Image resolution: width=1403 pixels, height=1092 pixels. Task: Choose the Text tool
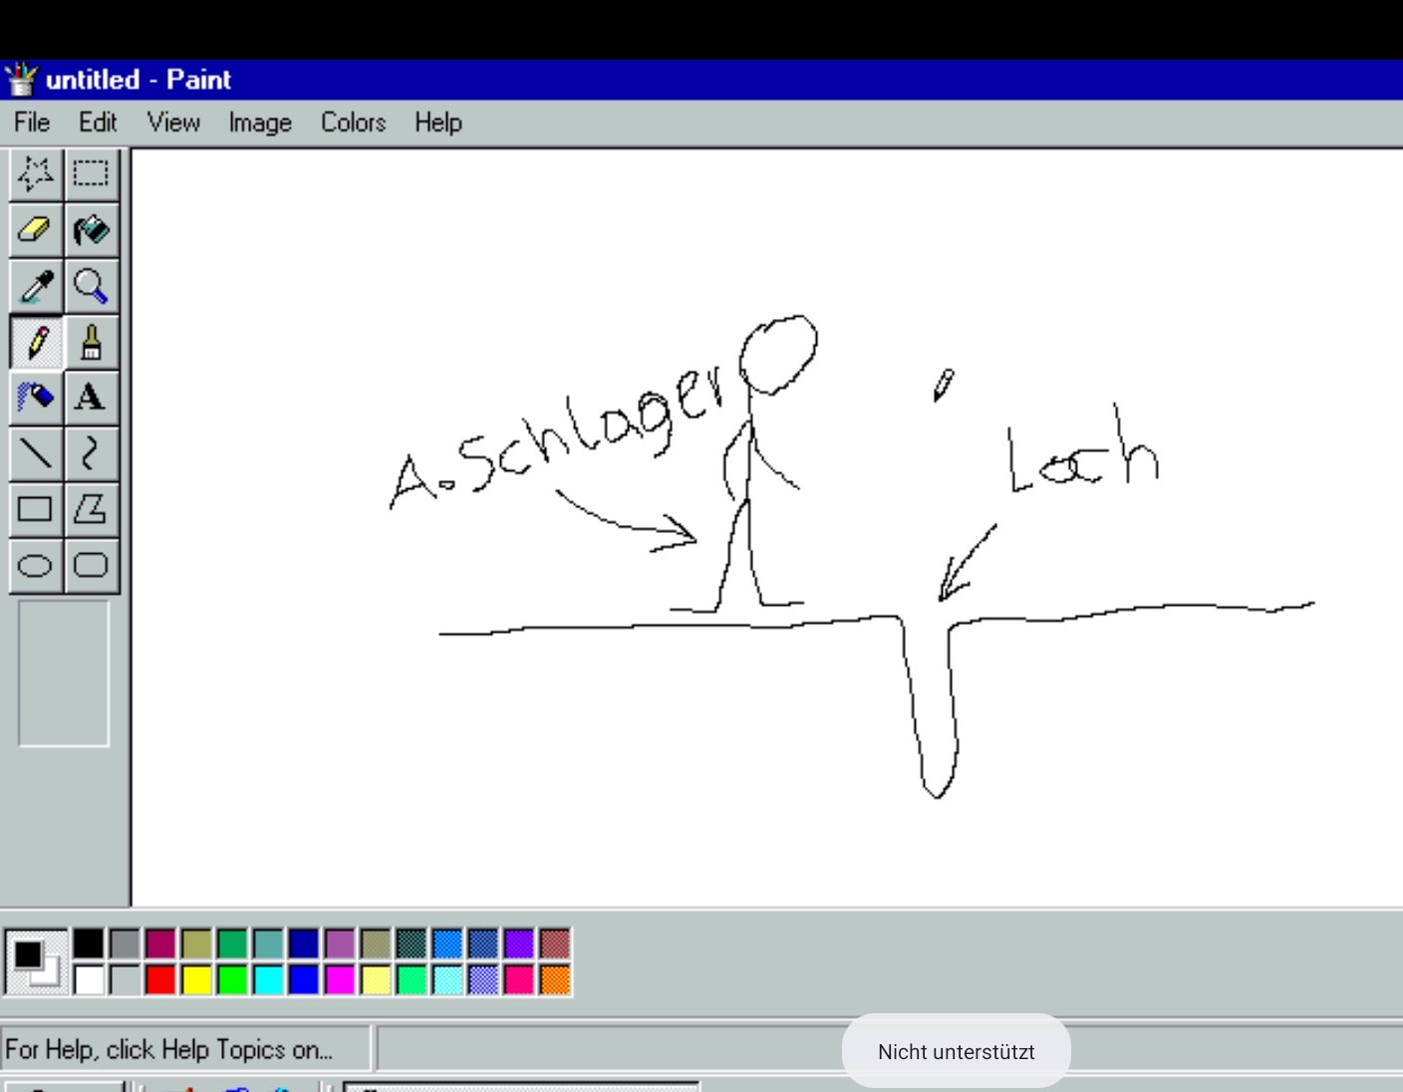click(91, 398)
